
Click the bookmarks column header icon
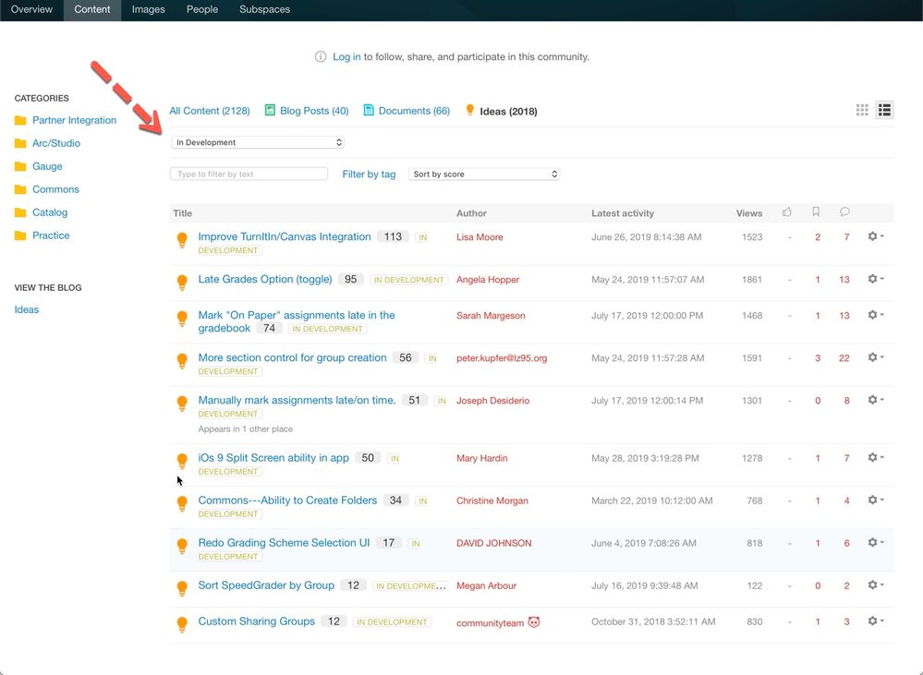816,211
